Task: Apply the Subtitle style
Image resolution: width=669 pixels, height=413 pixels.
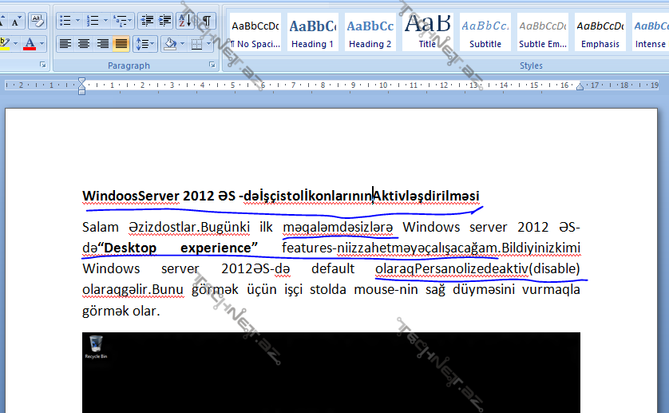Action: coord(485,32)
